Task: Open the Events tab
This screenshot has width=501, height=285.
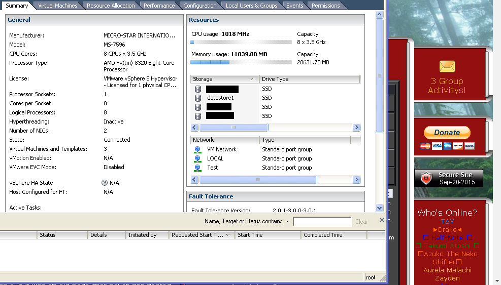Action: coord(294,6)
